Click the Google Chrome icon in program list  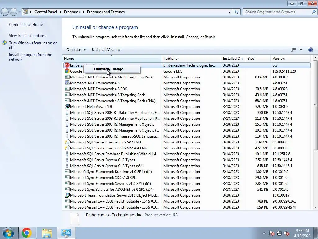[x=67, y=71]
